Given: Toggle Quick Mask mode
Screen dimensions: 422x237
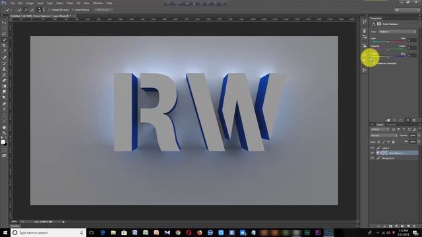Looking at the screenshot, I should pos(4,150).
